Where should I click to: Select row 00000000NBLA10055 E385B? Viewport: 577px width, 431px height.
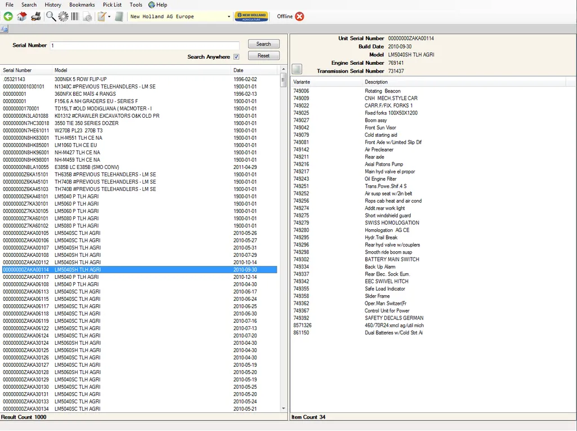(x=140, y=167)
